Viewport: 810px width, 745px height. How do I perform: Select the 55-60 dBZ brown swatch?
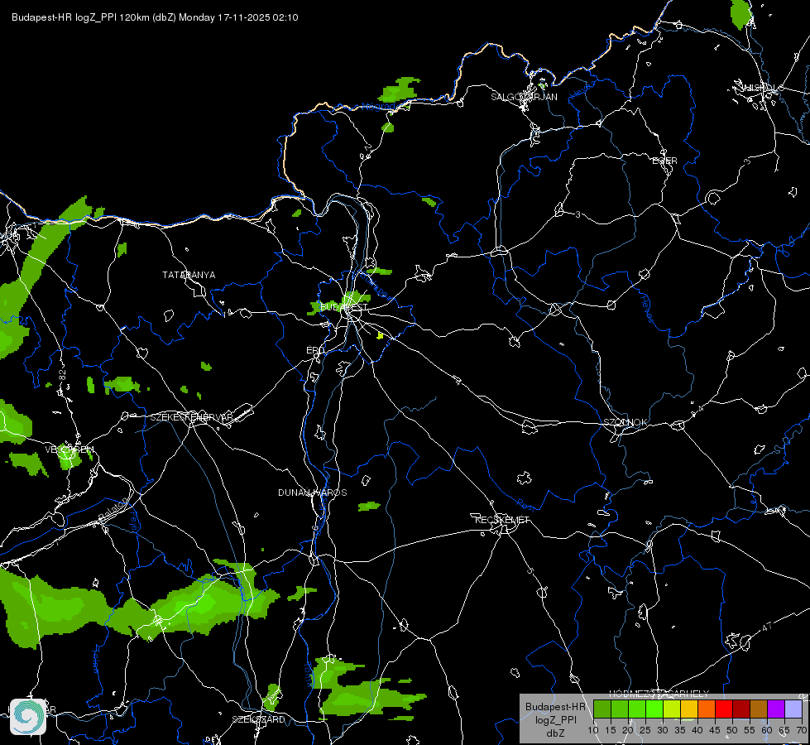(759, 709)
